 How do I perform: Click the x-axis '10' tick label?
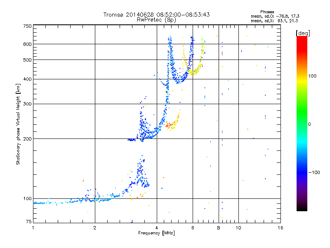[238, 228]
